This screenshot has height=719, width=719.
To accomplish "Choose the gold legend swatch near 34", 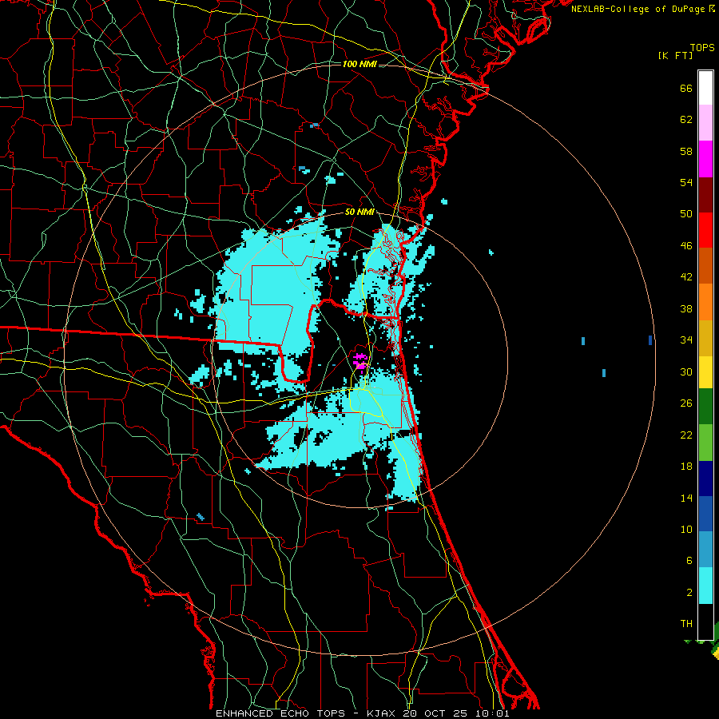I will click(x=705, y=338).
